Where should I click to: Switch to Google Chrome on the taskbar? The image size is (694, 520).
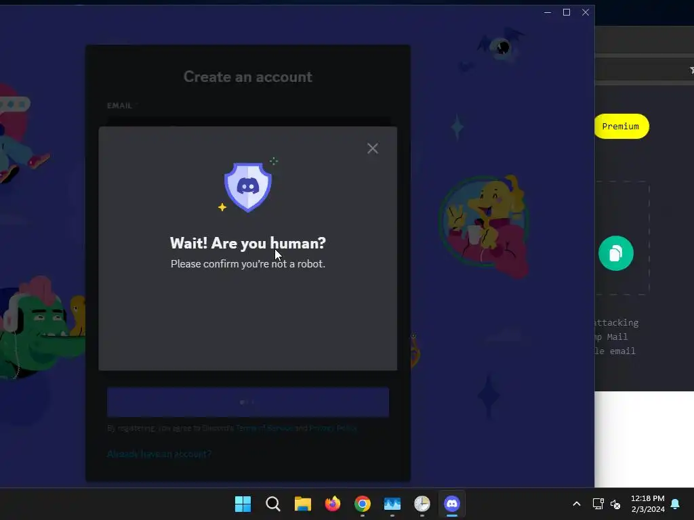[x=362, y=504]
